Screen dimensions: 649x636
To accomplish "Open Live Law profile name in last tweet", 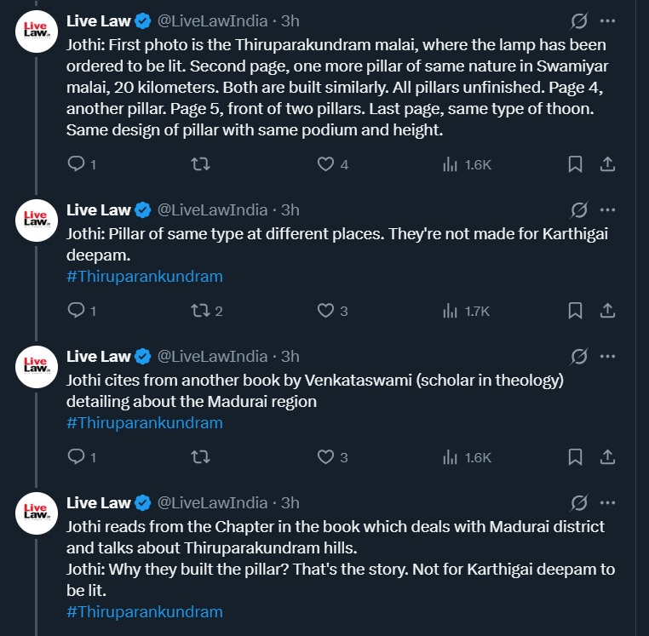I will click(99, 502).
